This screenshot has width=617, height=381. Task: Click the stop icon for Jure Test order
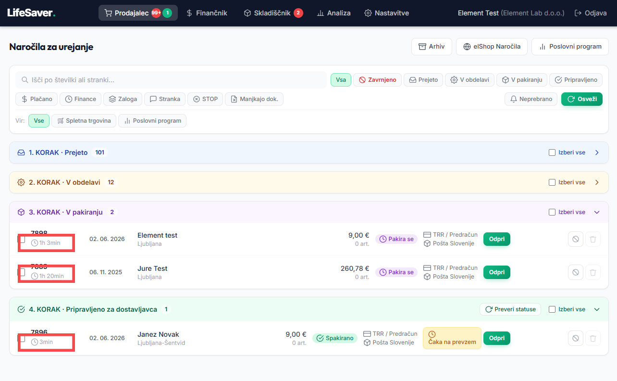coord(575,272)
